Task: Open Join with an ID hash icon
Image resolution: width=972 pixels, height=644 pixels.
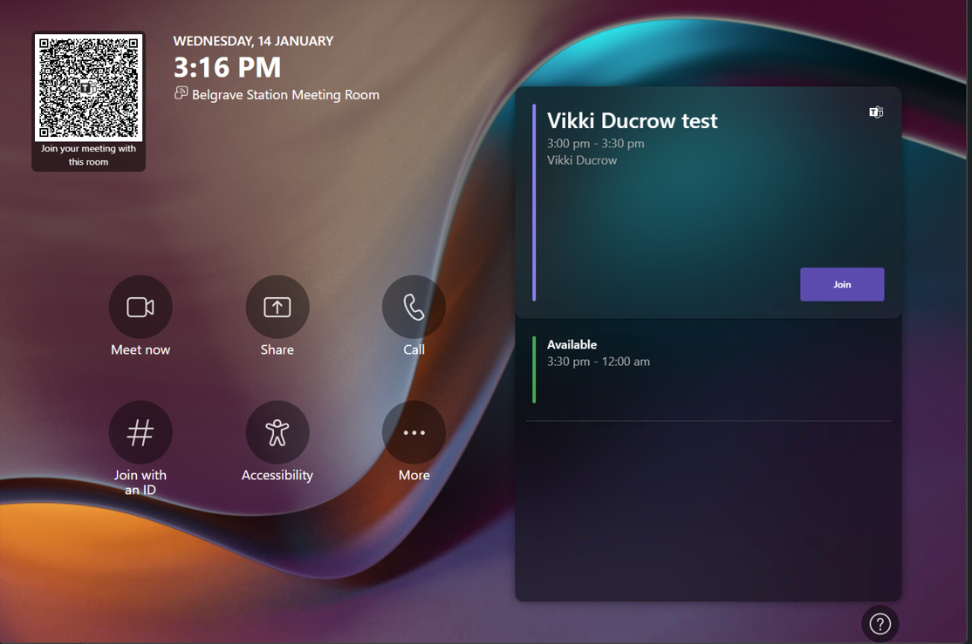Action: (x=140, y=432)
